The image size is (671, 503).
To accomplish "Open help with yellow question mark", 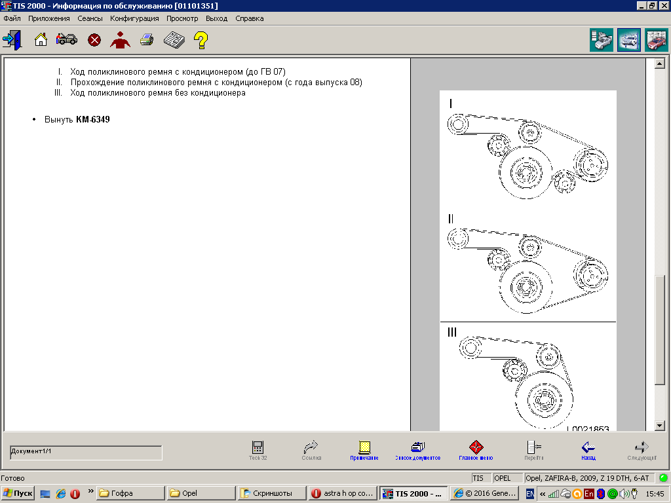I will pyautogui.click(x=201, y=40).
